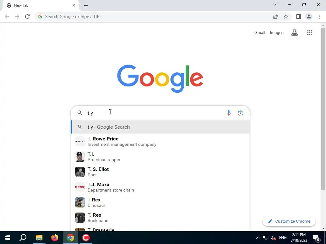
Task: Reload the current page
Action: 27,17
